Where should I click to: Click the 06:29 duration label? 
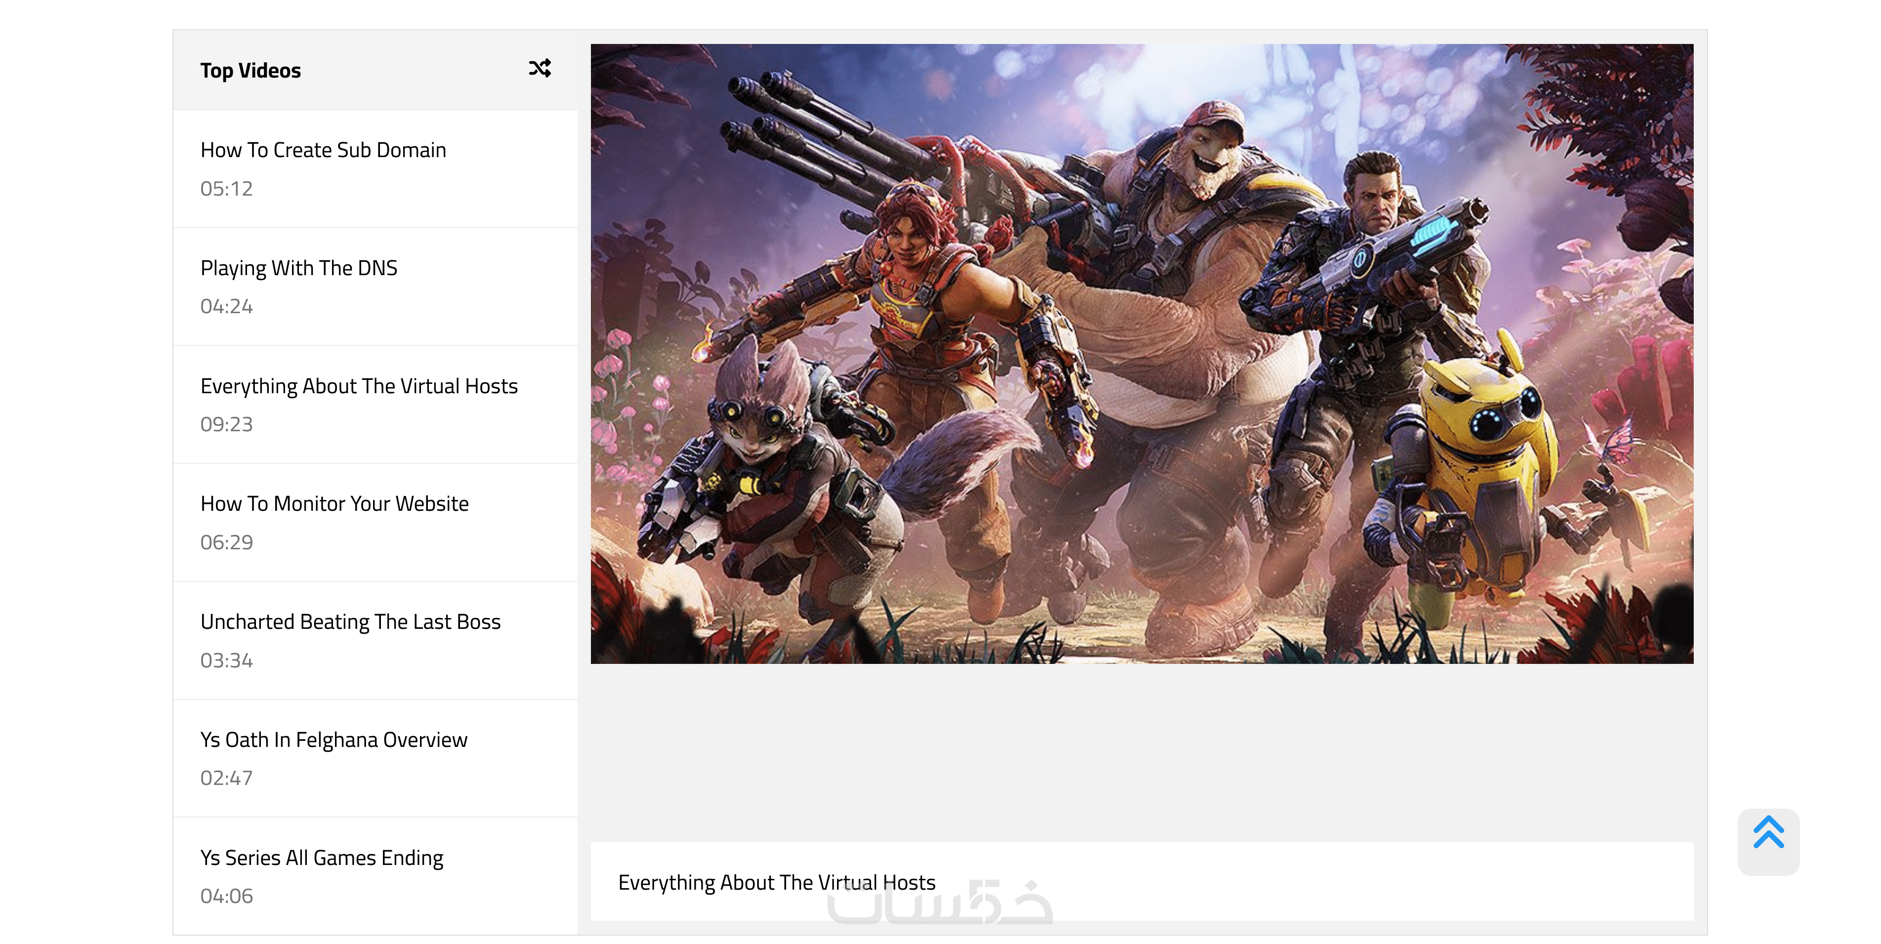pos(226,542)
